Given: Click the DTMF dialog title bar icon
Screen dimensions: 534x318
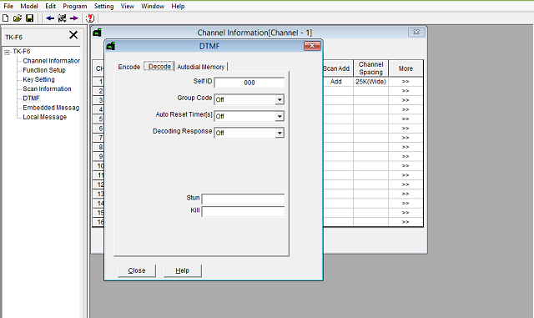Looking at the screenshot, I should pyautogui.click(x=111, y=46).
